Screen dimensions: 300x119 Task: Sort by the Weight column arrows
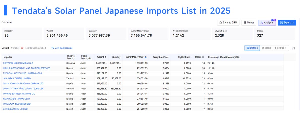point(105,57)
